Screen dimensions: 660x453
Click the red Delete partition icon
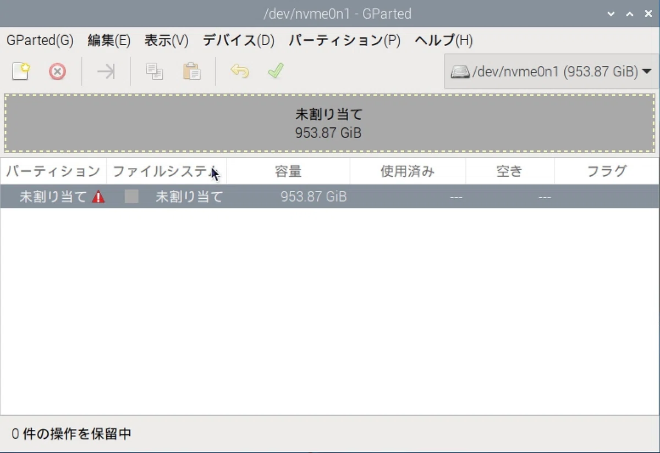tap(57, 71)
